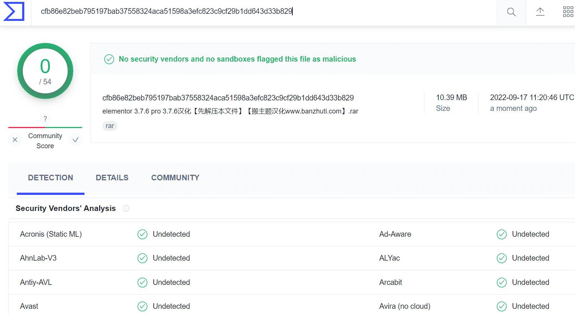Select the Arcabit vendor name

[x=391, y=282]
